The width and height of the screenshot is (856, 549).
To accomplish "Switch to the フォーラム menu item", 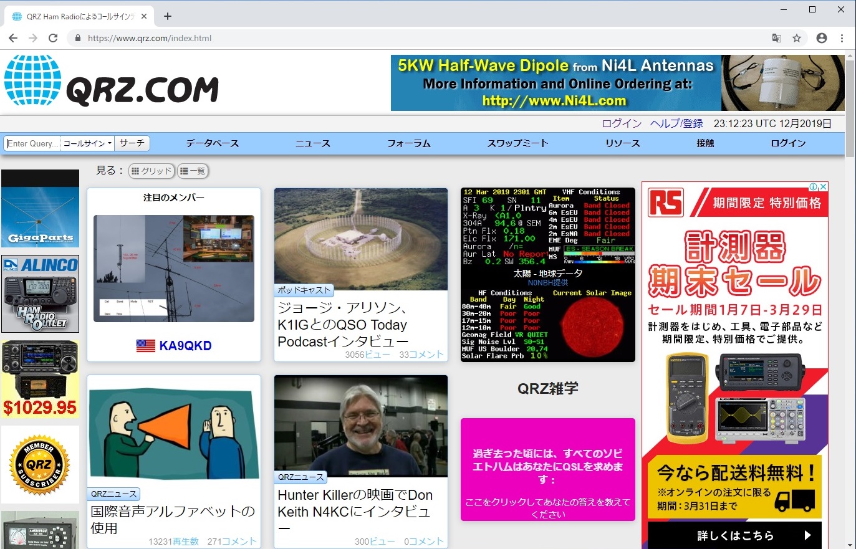I will [x=408, y=143].
